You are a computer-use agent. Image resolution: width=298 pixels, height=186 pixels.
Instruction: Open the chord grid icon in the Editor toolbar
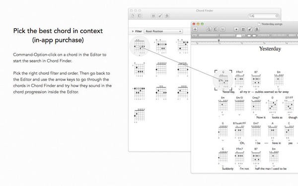point(243,29)
